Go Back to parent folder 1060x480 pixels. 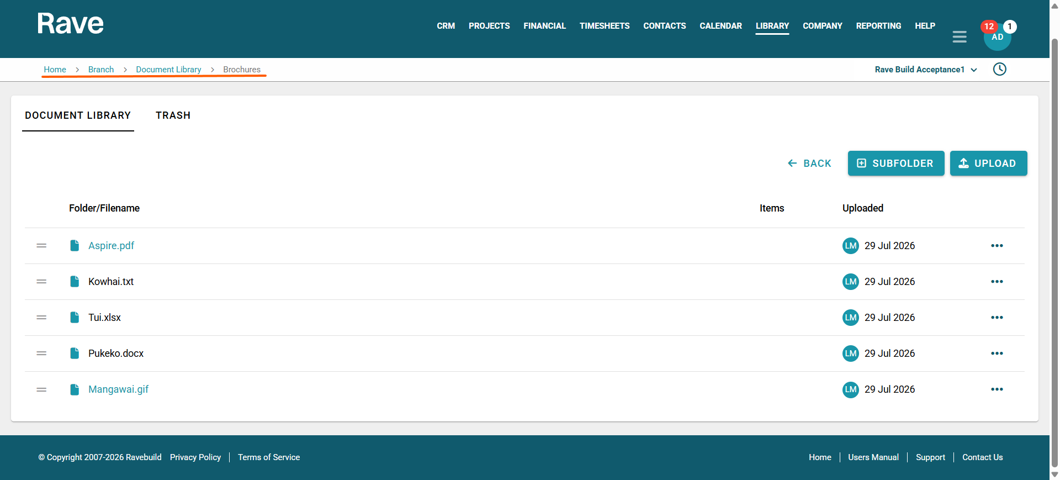coord(809,163)
